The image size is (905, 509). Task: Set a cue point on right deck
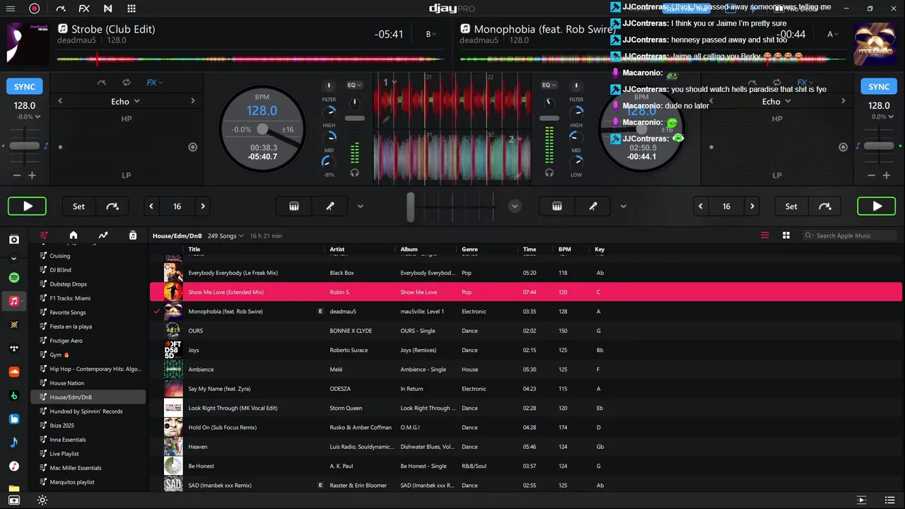click(x=791, y=206)
